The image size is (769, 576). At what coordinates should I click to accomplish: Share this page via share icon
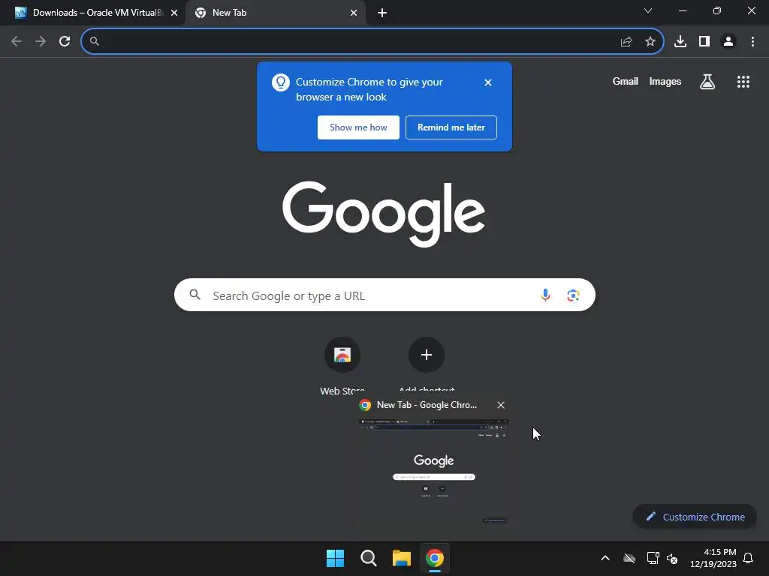click(626, 42)
